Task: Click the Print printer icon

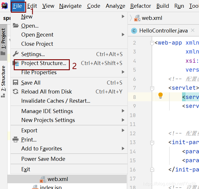Action: point(16,140)
